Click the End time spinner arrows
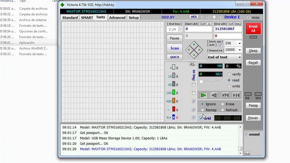 pos(180,29)
